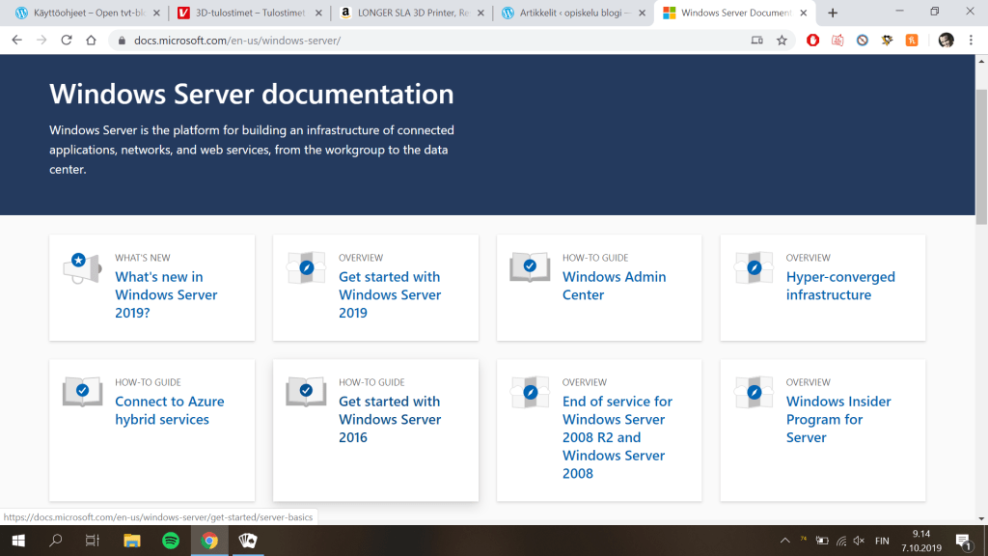The image size is (988, 556).
Task: Switch to the 3D-tulostimet tab
Action: click(x=249, y=13)
